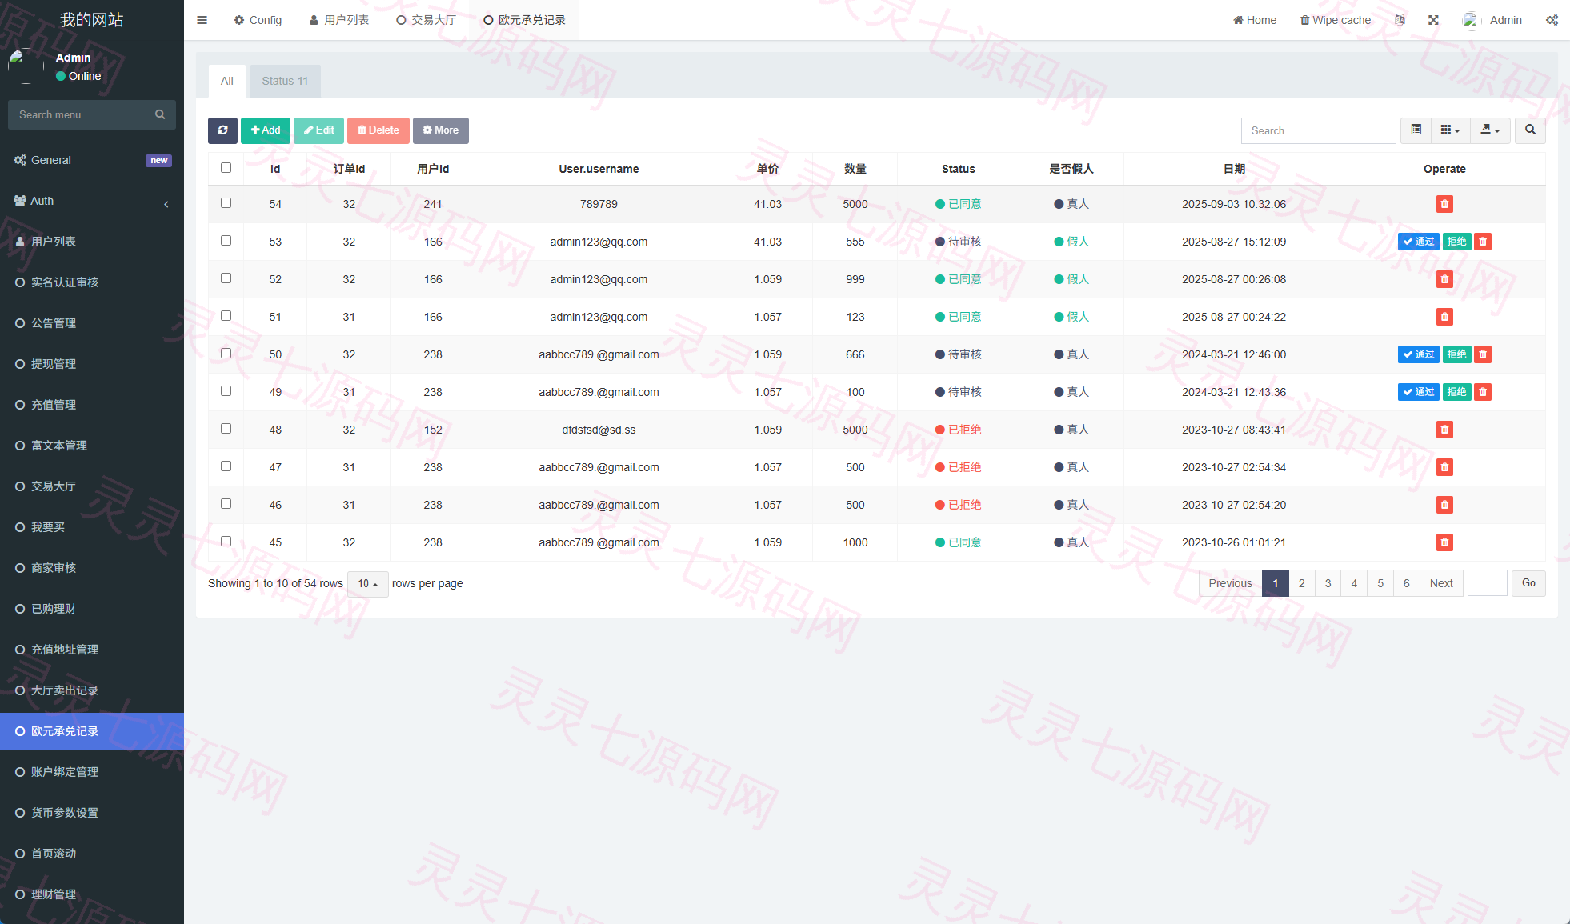The image size is (1570, 924).
Task: Check the checkbox for row Id 48
Action: point(226,429)
